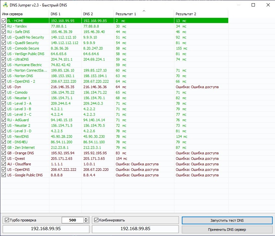The image size is (275, 236).
Task: Select the US - Comodo row
Action: coord(114,92)
